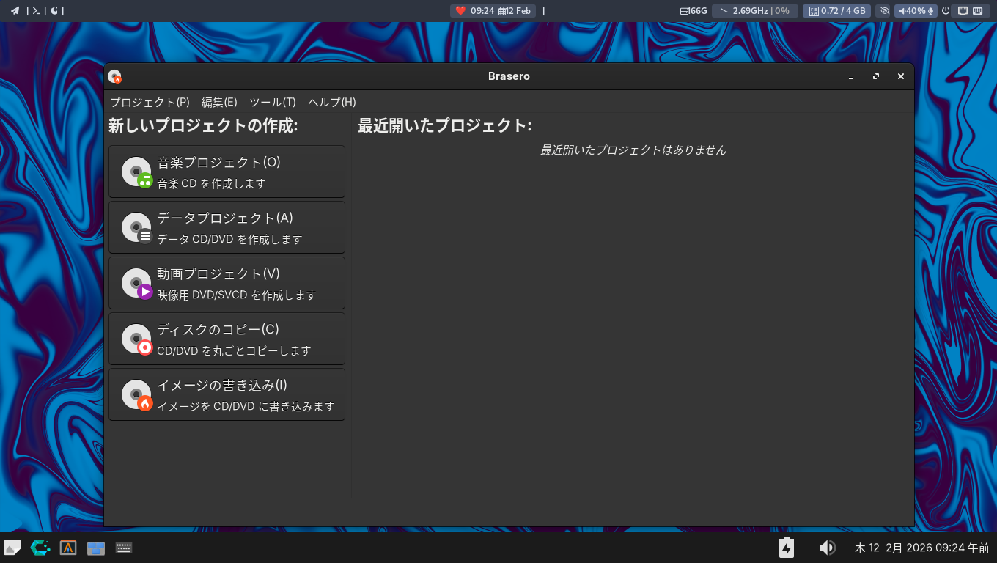Click the date and time clock in taskbar
The image size is (997, 563).
pos(921,548)
